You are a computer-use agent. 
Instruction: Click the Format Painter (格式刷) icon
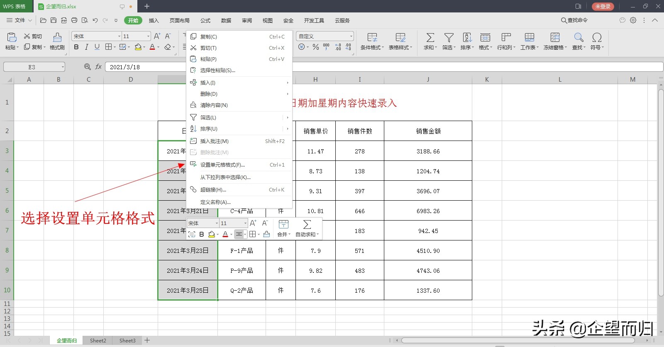coord(57,41)
